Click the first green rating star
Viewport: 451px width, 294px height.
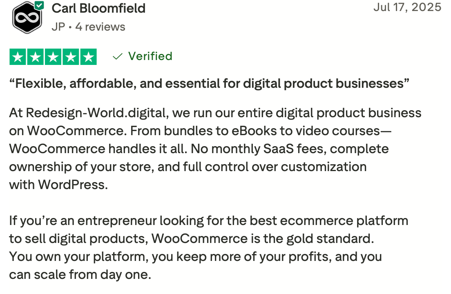click(18, 57)
